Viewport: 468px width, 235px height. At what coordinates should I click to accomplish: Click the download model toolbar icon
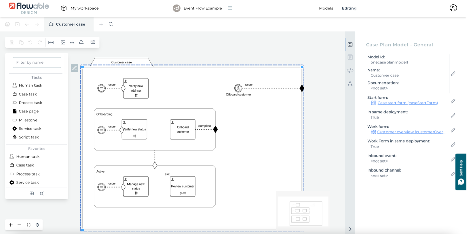(x=72, y=42)
